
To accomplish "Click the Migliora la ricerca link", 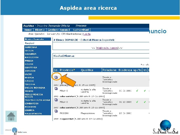I will (x=107, y=48).
